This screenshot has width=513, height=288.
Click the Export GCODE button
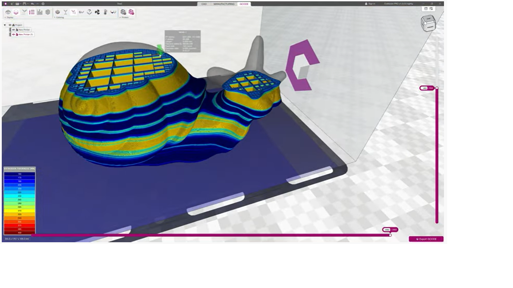click(x=426, y=239)
